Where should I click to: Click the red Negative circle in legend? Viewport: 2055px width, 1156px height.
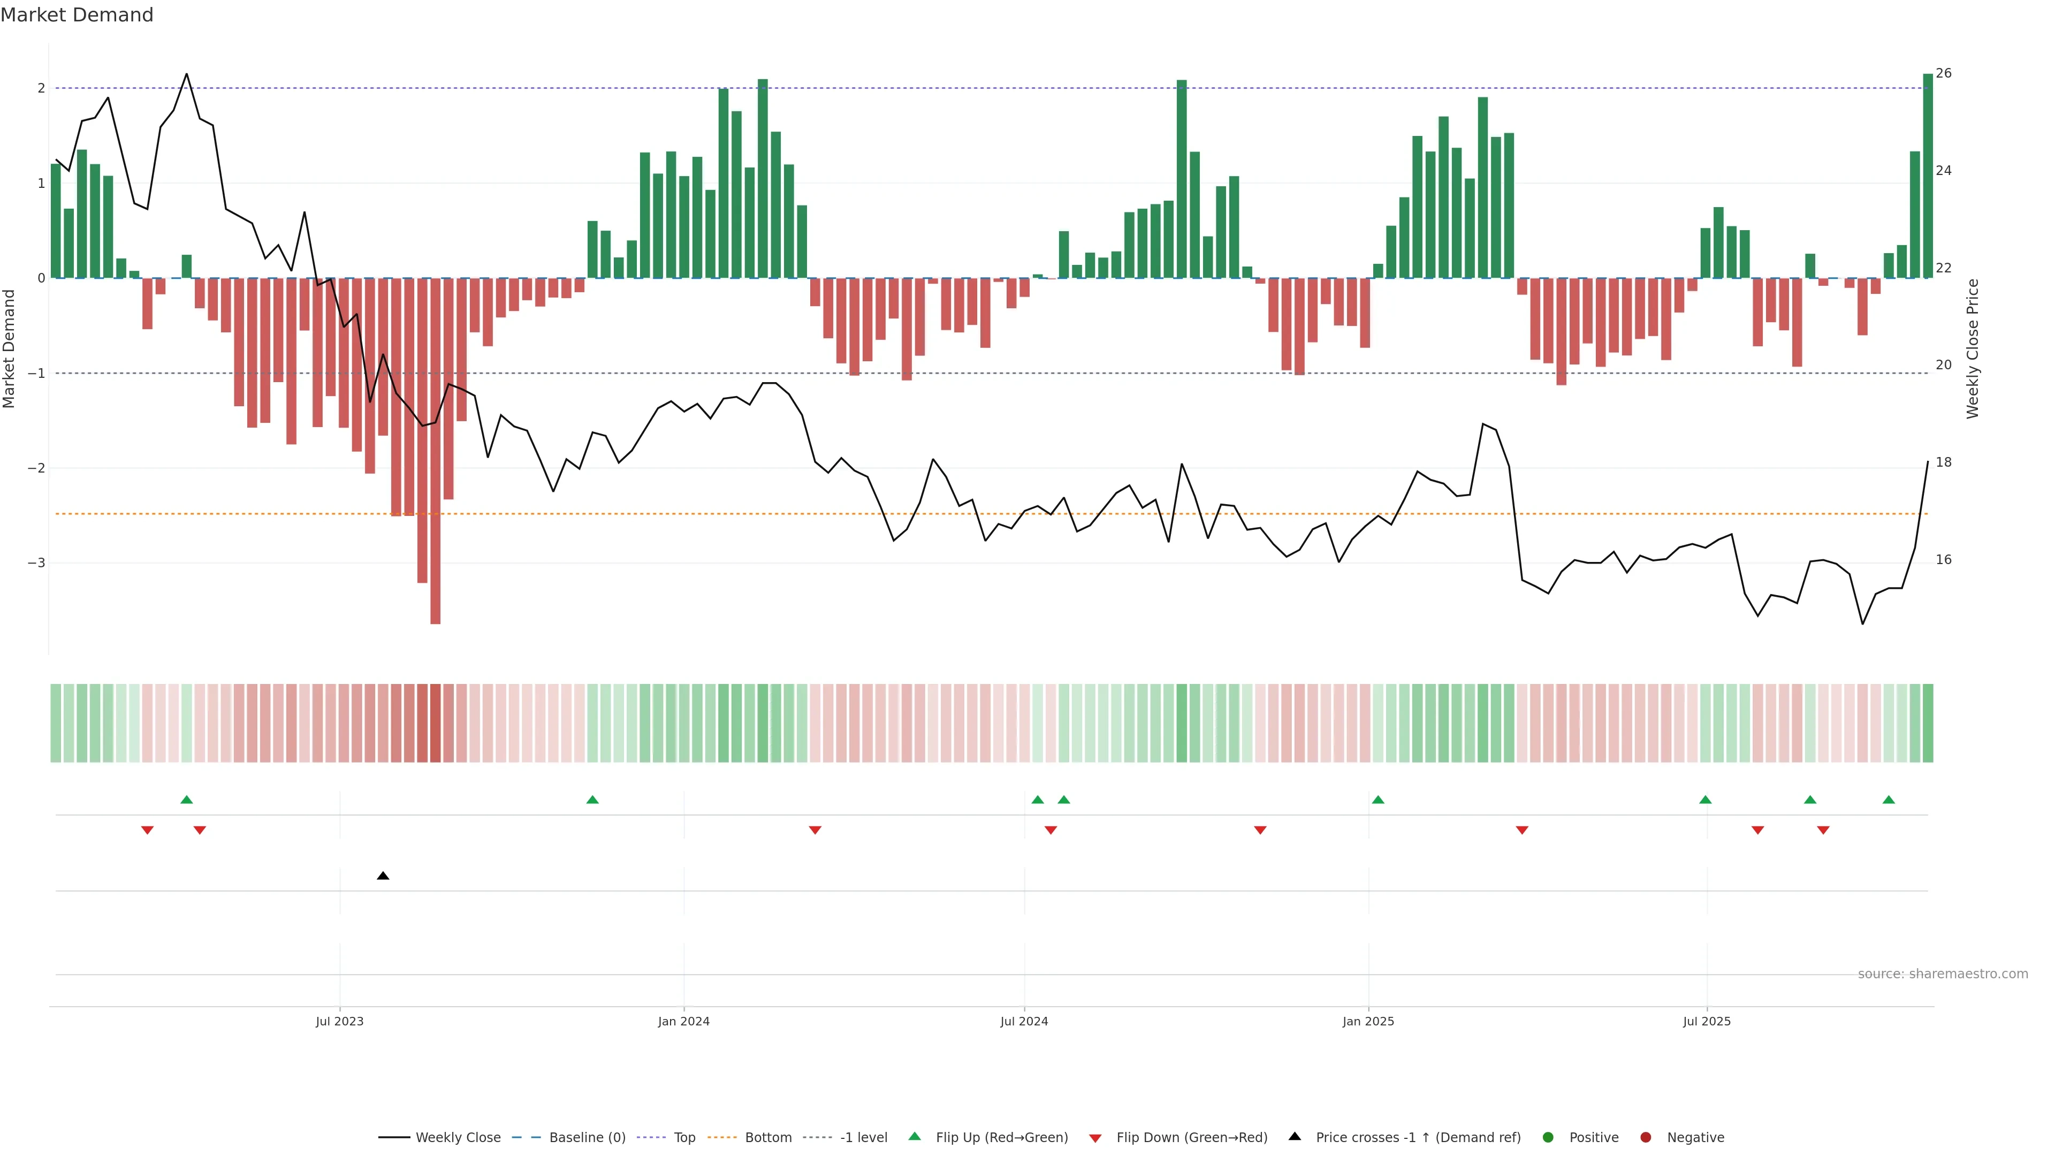[1645, 1138]
